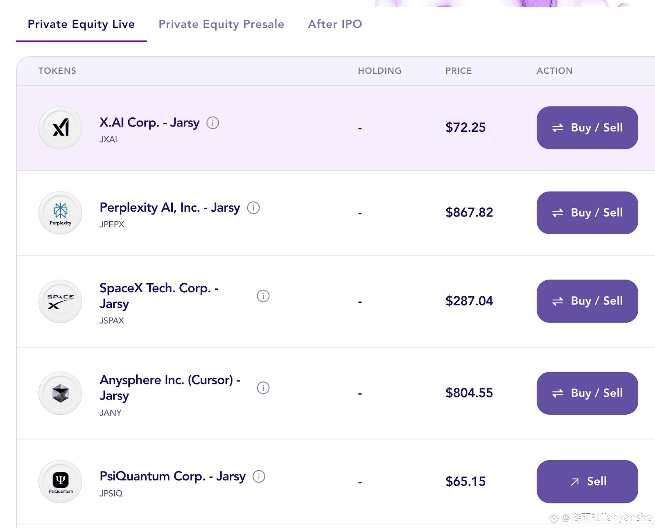Show info for PsiQuantum Corp. - Jarsy
This screenshot has height=528, width=655.
[x=259, y=476]
